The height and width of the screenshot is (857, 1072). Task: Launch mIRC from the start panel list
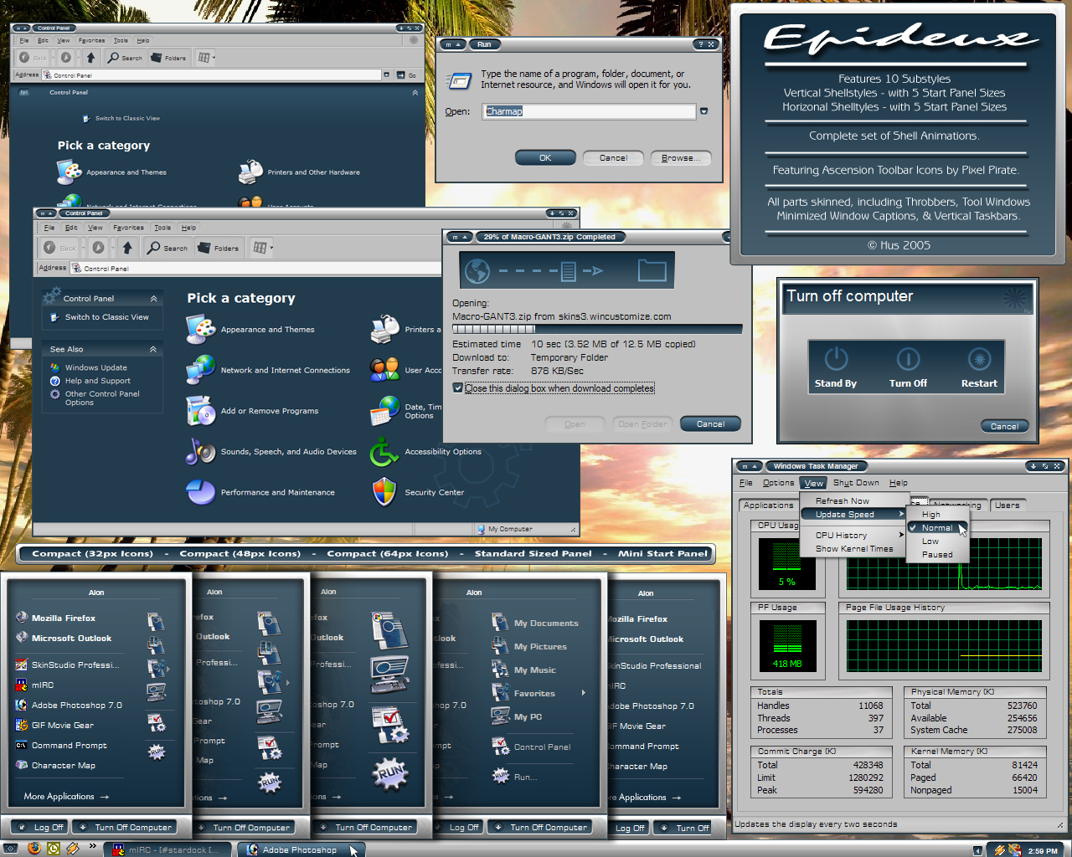(34, 685)
